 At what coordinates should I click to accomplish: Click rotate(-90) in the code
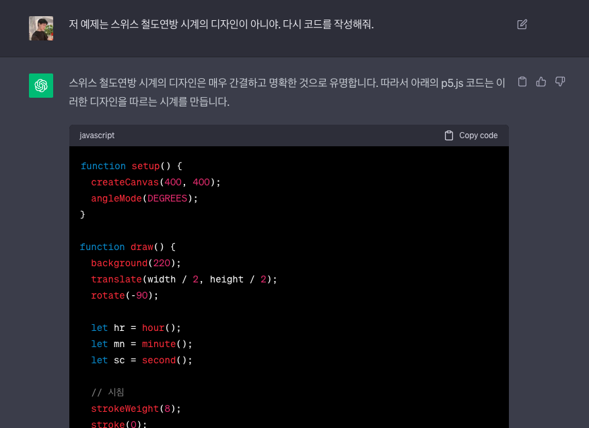[x=122, y=295]
